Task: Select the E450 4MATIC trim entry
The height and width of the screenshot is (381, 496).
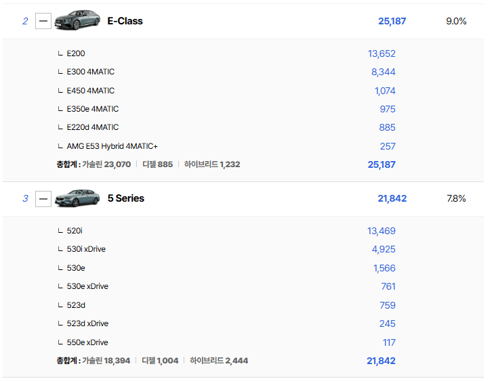Action: tap(90, 91)
